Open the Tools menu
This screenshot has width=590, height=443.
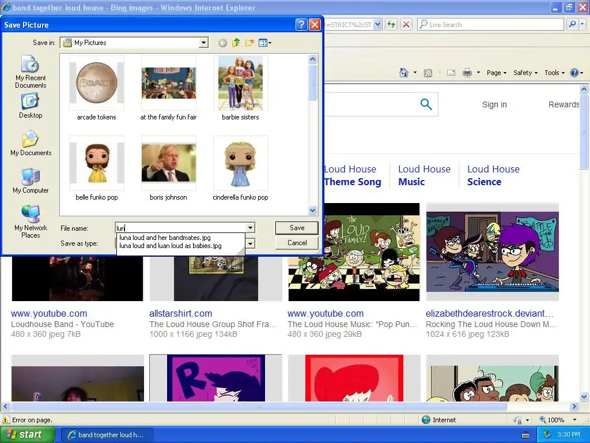(554, 73)
